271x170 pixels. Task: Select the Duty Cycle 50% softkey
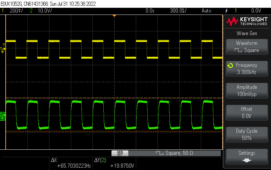click(247, 135)
